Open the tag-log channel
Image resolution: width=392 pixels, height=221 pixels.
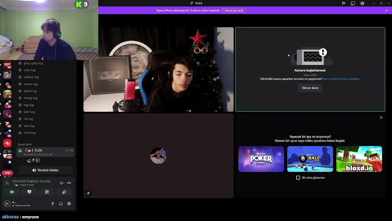[x=45, y=105]
